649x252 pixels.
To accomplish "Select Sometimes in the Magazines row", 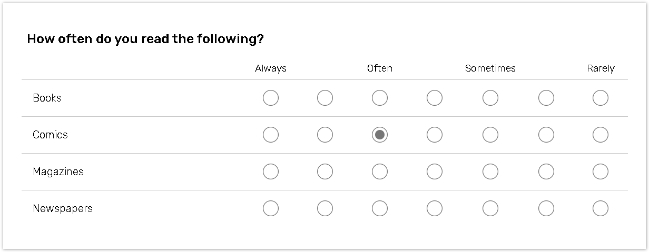I will 490,172.
